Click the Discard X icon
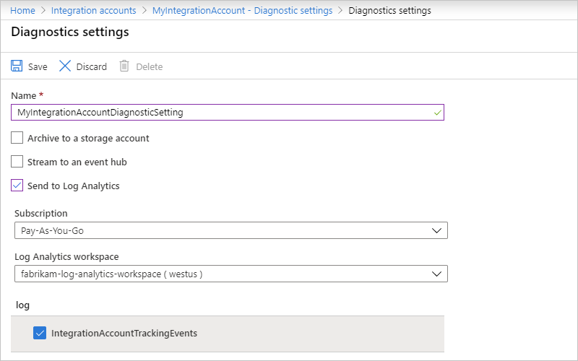This screenshot has height=361, width=578. (65, 66)
